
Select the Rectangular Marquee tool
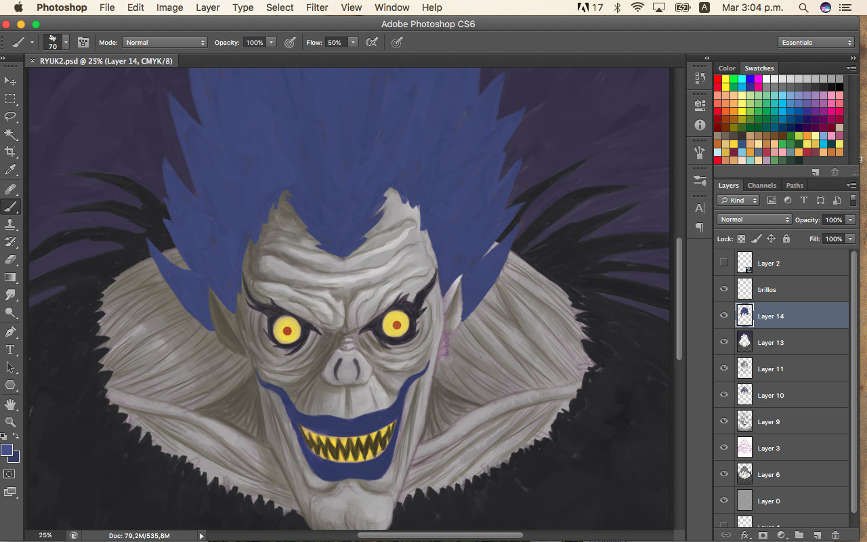pos(11,99)
